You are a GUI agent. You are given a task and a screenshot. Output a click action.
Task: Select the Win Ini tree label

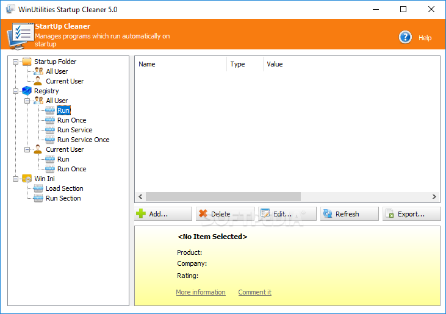(45, 179)
